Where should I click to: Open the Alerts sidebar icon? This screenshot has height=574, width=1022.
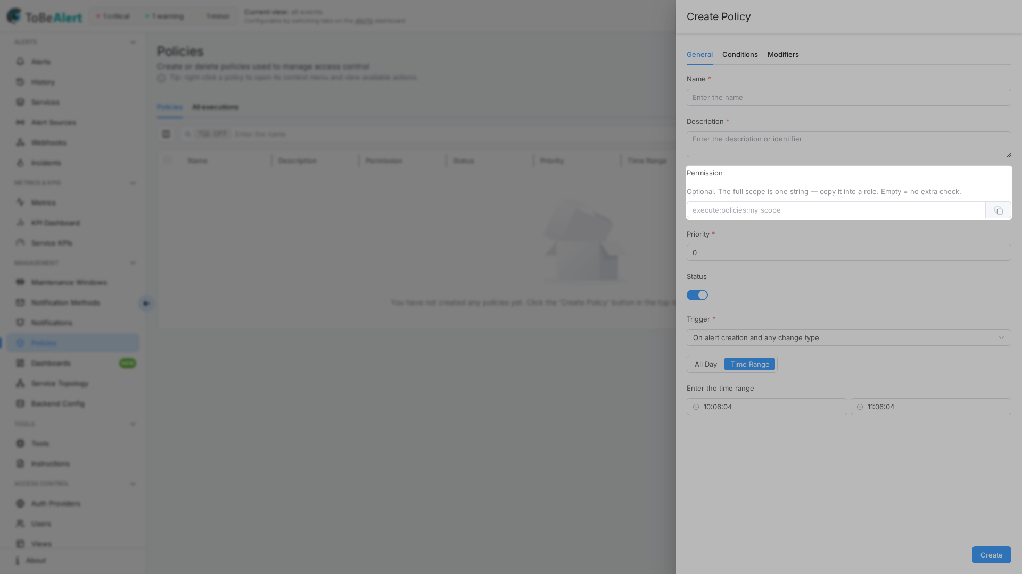(x=20, y=62)
